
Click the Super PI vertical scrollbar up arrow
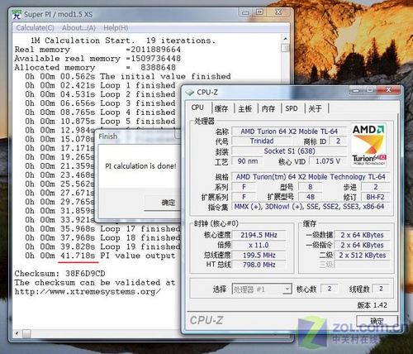(x=285, y=39)
